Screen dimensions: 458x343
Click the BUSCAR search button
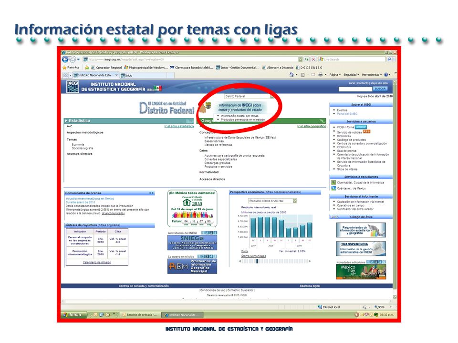click(380, 89)
